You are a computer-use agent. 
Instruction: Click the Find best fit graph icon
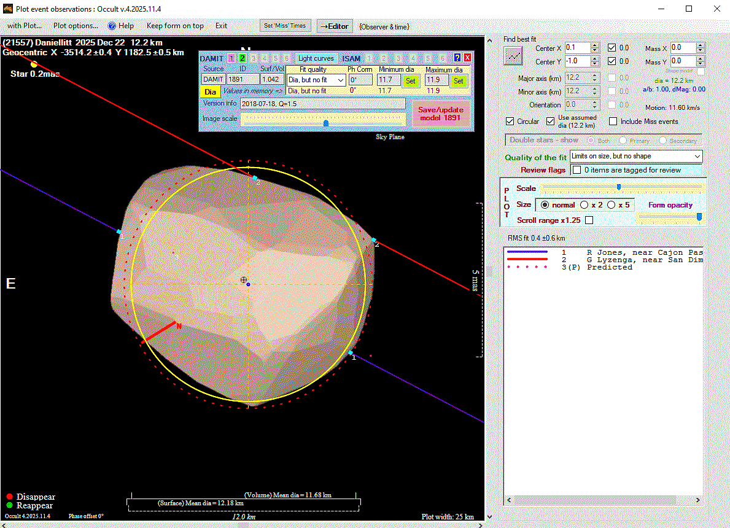click(513, 56)
